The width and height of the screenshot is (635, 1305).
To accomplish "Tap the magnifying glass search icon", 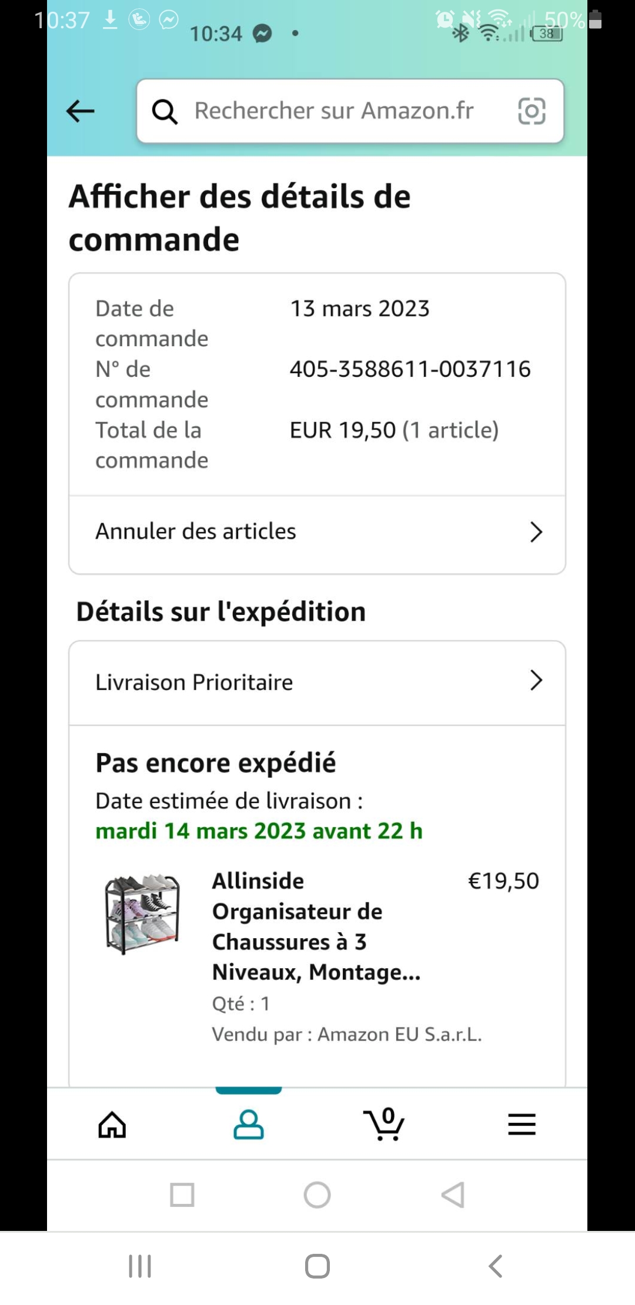I will tap(165, 111).
